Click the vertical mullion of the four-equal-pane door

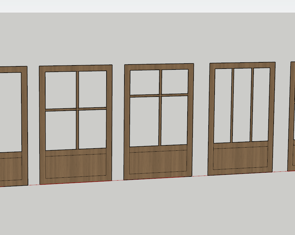77,110
